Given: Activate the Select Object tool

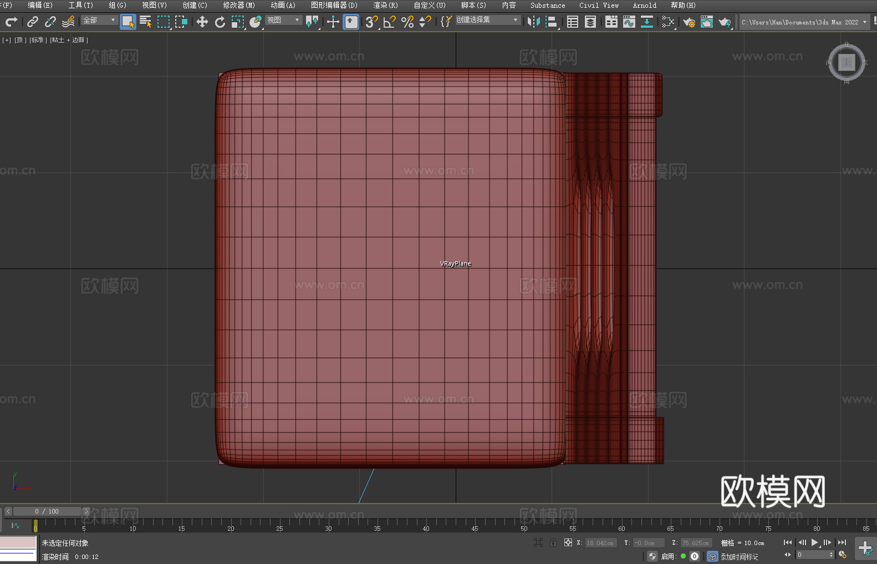Looking at the screenshot, I should point(128,22).
